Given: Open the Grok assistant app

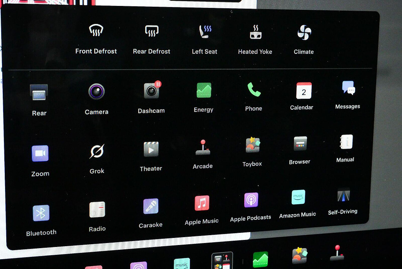Looking at the screenshot, I should point(97,158).
